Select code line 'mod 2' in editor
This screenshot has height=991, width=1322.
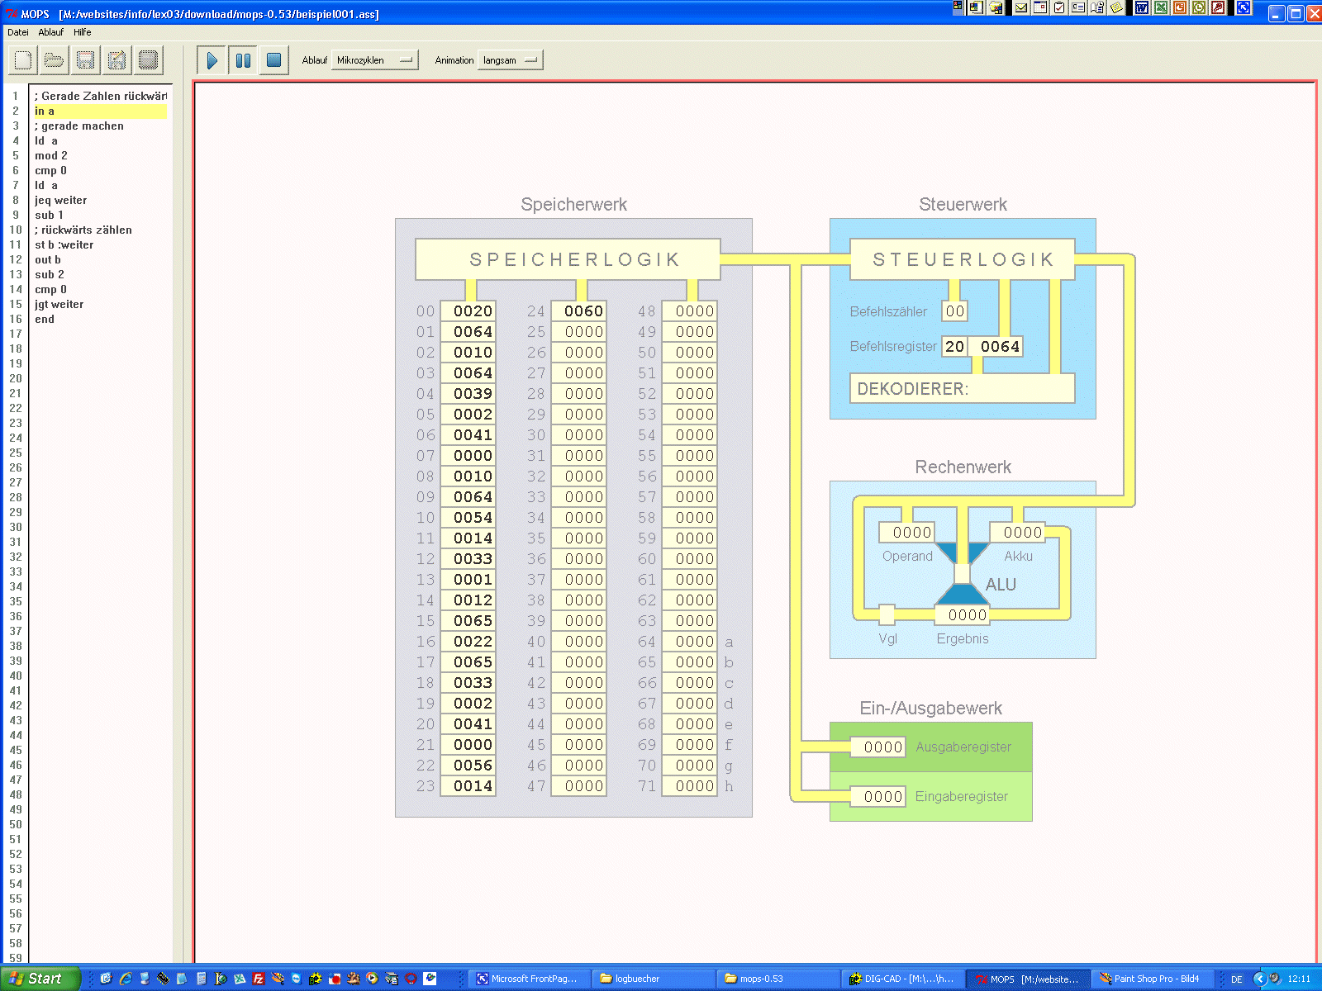pos(51,156)
